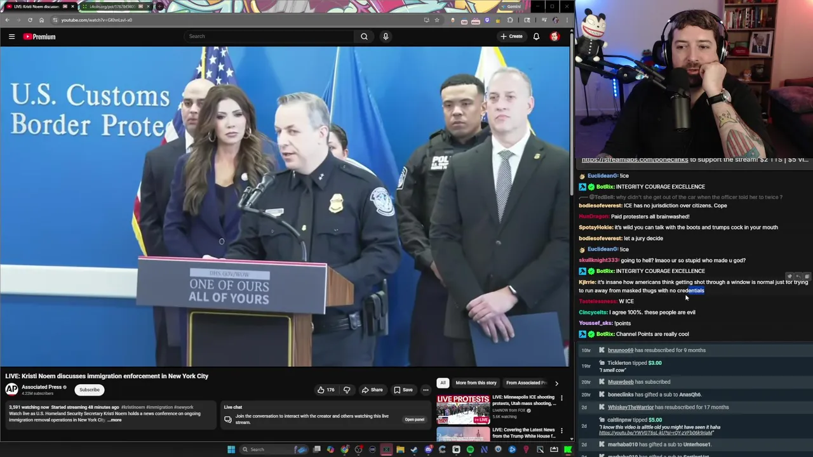813x457 pixels.
Task: Start voice search with microphone icon
Action: pyautogui.click(x=386, y=37)
